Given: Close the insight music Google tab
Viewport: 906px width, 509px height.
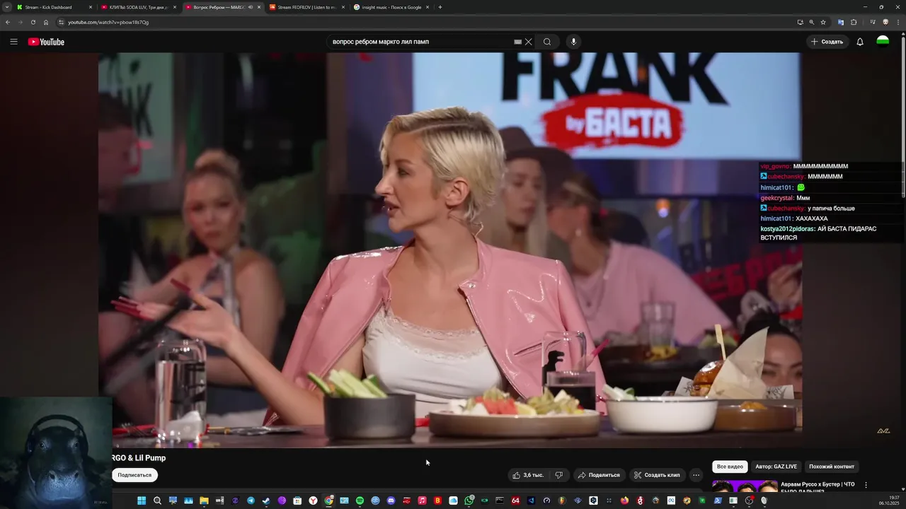Looking at the screenshot, I should click(x=427, y=7).
